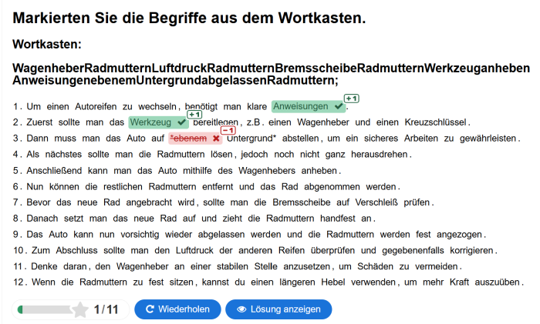Mark Radmuttern in sentence 8
Viewport: 540px width, 324px height.
(x=290, y=219)
